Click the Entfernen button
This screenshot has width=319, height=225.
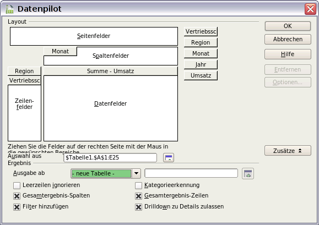click(288, 70)
